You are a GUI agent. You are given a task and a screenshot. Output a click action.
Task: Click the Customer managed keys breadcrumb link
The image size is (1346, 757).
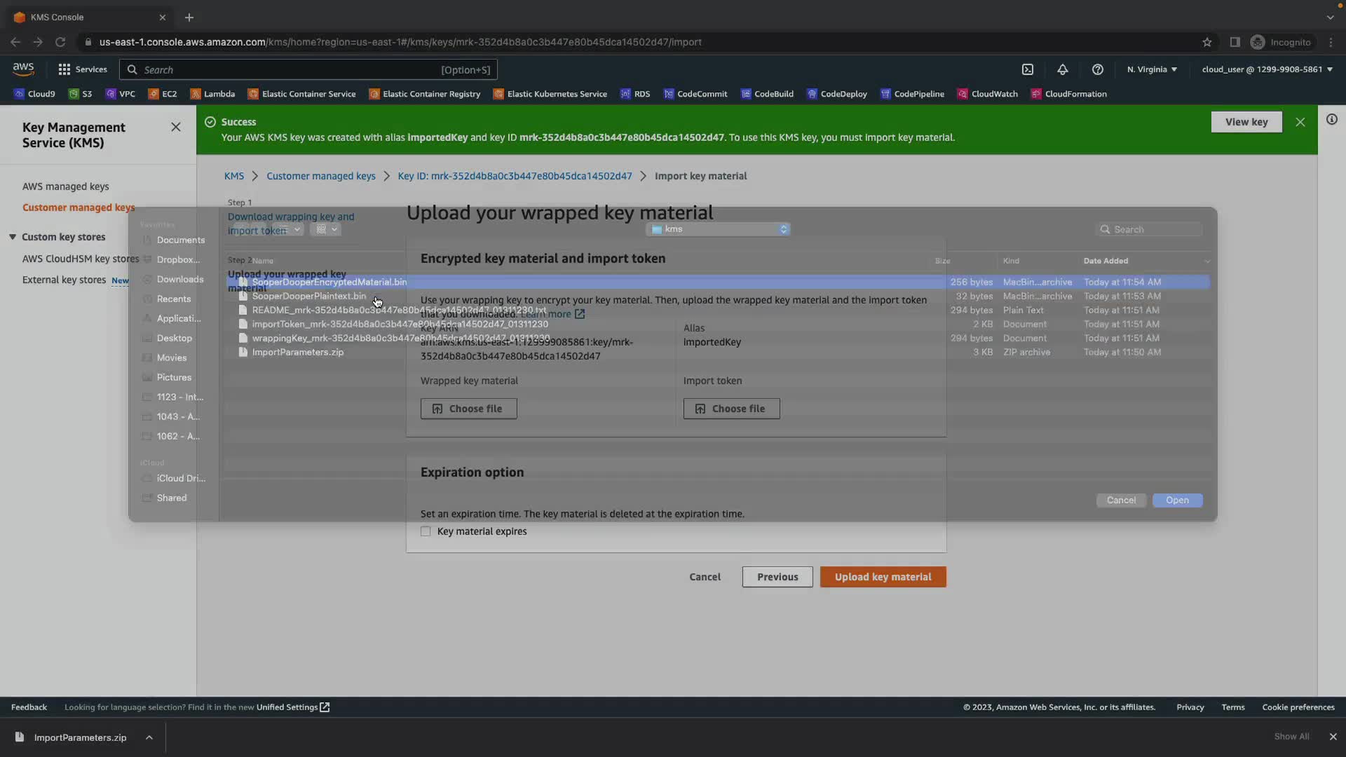pyautogui.click(x=320, y=176)
